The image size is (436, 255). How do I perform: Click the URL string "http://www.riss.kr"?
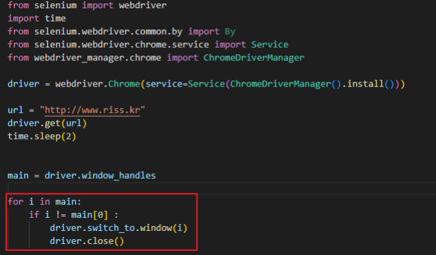coord(92,110)
